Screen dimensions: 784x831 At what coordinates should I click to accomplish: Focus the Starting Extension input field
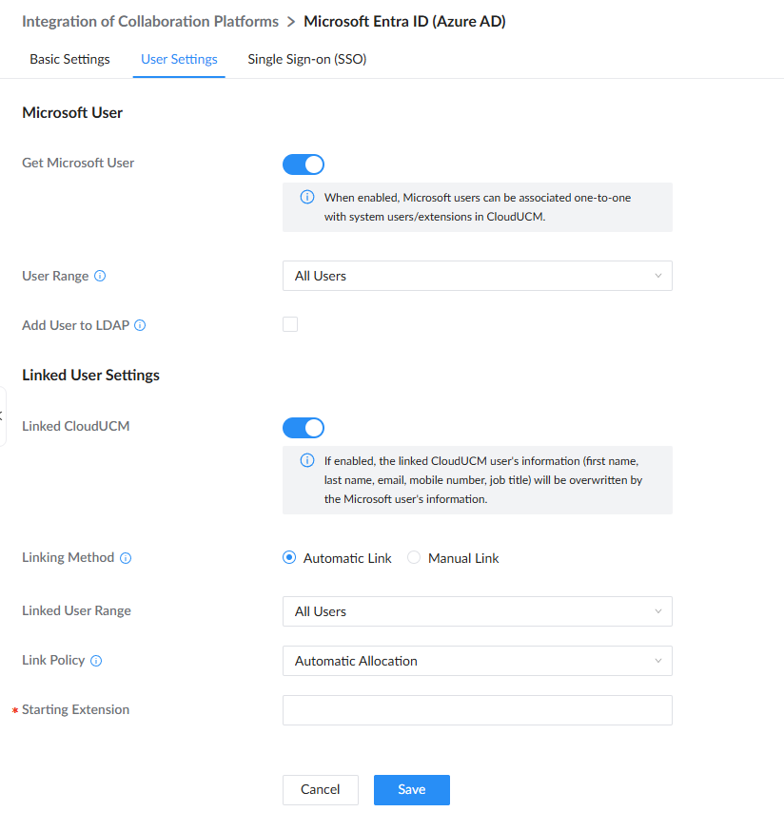point(478,710)
